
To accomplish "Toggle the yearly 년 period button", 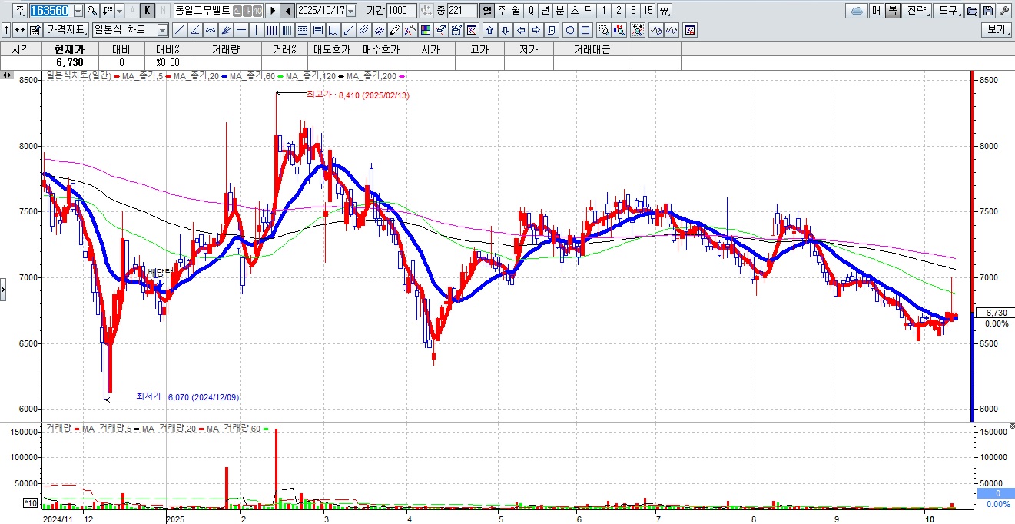I will (x=545, y=11).
